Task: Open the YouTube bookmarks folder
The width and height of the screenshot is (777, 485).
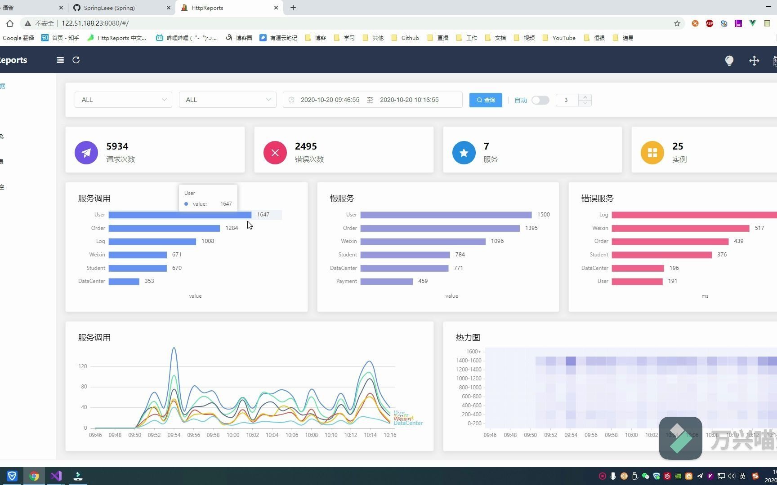Action: 559,38
